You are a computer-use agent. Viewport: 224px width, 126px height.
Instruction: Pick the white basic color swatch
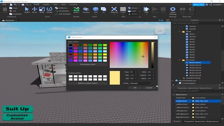(105, 61)
